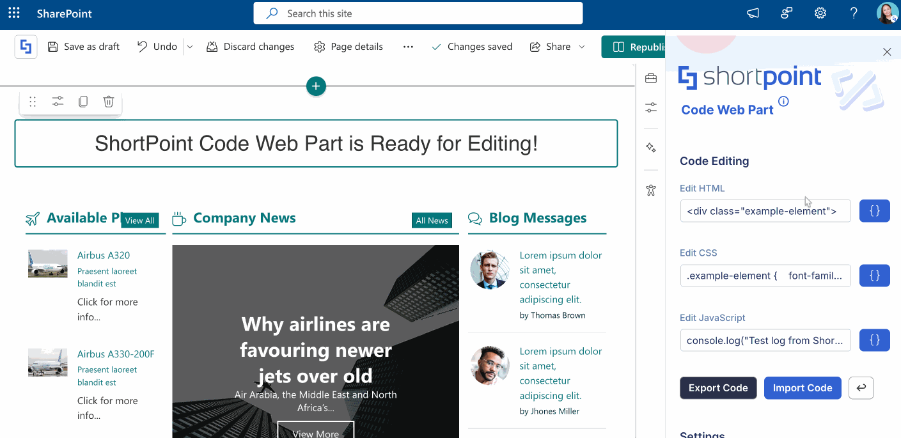Click the View More news button
Viewport: 901px width, 438px height.
(316, 432)
